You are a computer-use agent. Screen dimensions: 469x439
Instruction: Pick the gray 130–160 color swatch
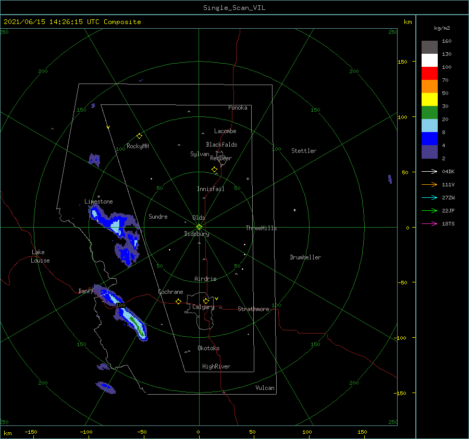[429, 48]
